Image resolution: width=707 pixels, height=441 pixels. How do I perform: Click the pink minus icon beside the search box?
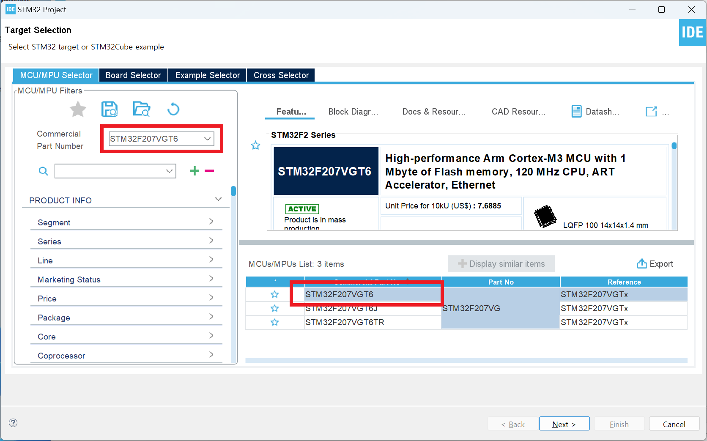coord(209,171)
